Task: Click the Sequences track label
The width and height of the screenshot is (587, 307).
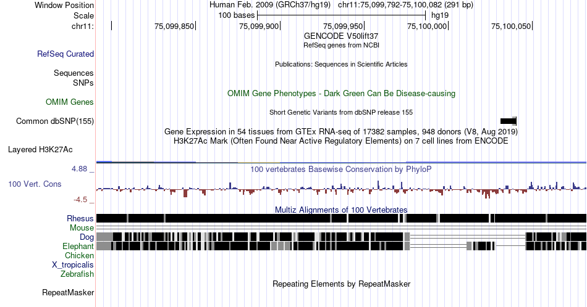Action: (74, 73)
